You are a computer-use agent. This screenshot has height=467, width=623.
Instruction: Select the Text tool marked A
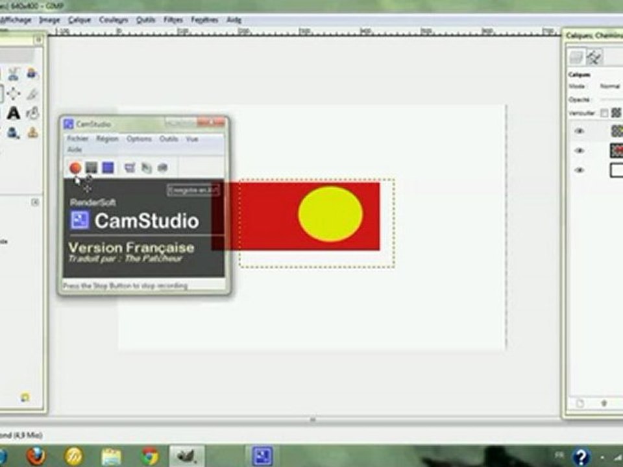(x=14, y=113)
